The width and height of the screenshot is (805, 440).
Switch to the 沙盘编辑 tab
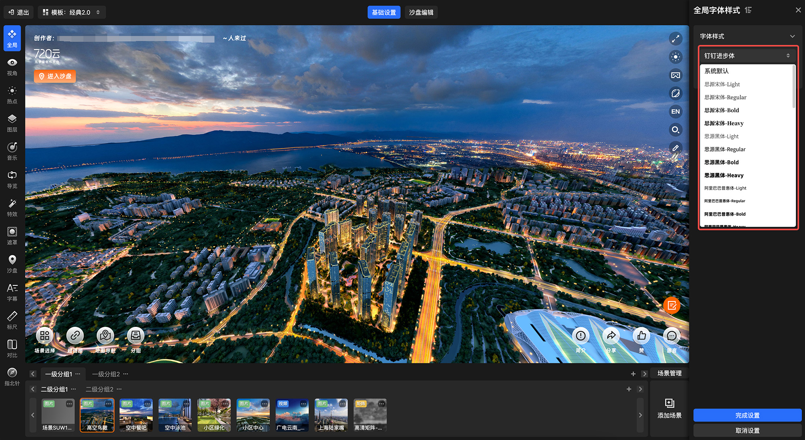pyautogui.click(x=421, y=12)
